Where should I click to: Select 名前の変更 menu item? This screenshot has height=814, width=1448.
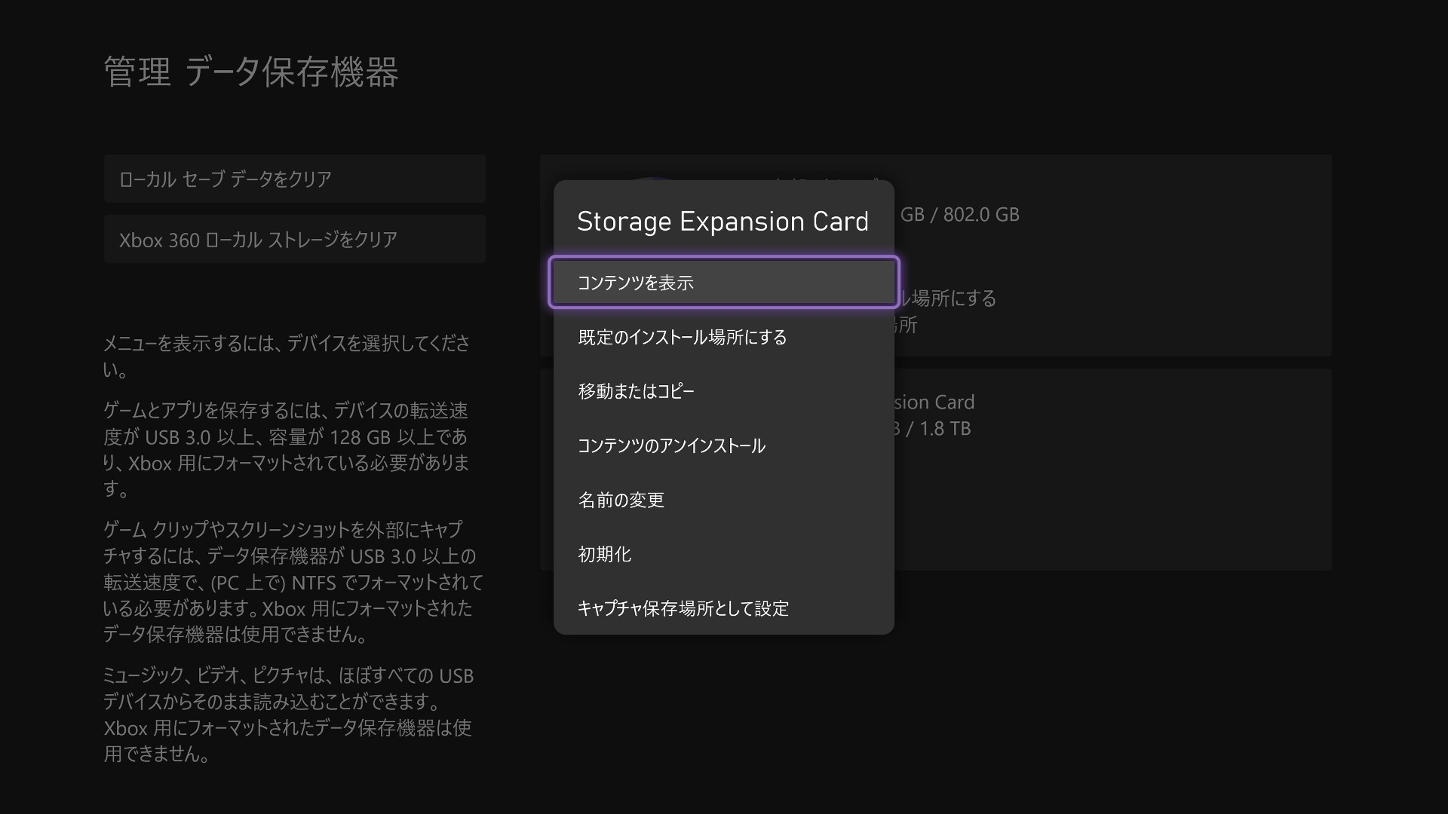tap(724, 500)
